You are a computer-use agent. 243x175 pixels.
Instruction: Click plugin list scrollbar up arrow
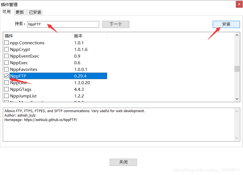[x=237, y=35]
